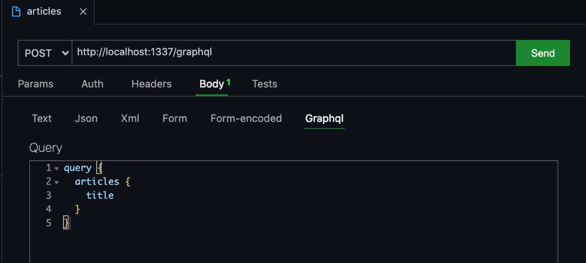Choose the Json body type

coord(86,118)
